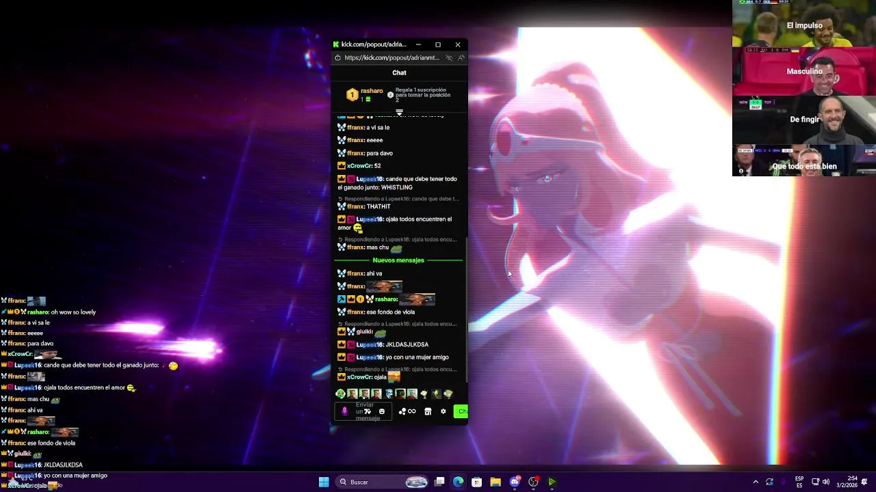
Task: Click the ESP language indicator
Action: click(x=799, y=482)
